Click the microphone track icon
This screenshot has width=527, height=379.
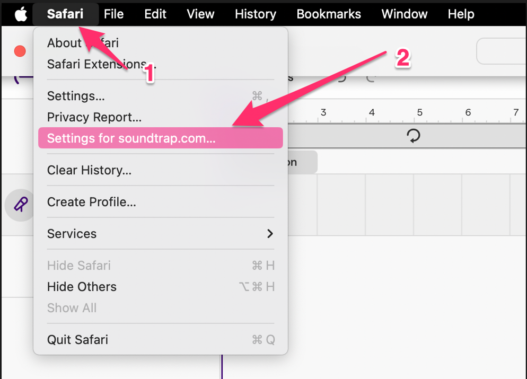(x=21, y=205)
